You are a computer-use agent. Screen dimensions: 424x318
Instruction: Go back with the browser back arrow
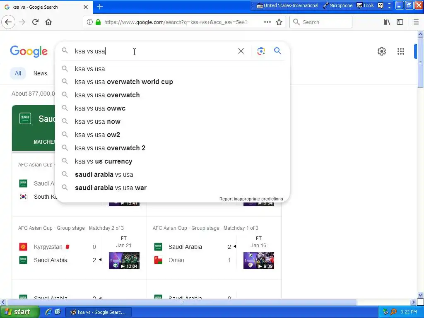click(x=8, y=22)
